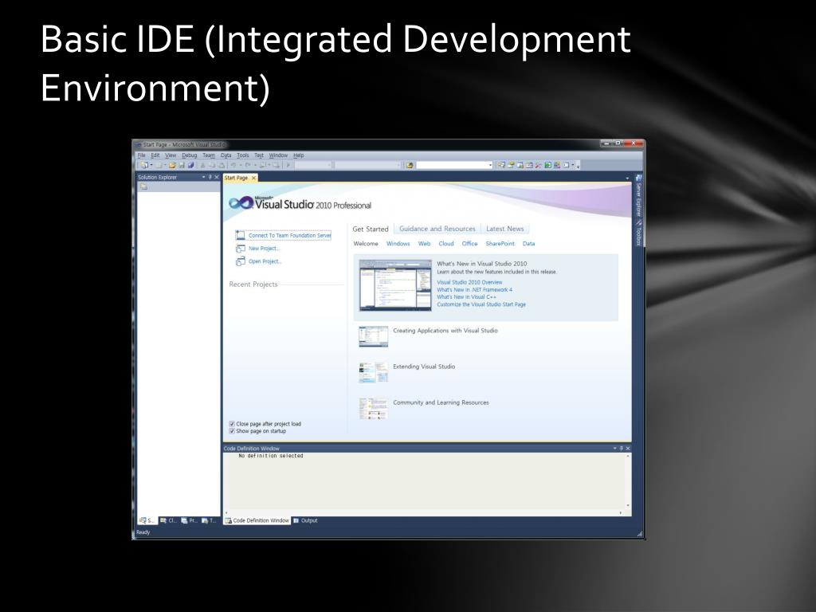Open the Solution Configurations combo box
816x612 pixels.
(313, 165)
